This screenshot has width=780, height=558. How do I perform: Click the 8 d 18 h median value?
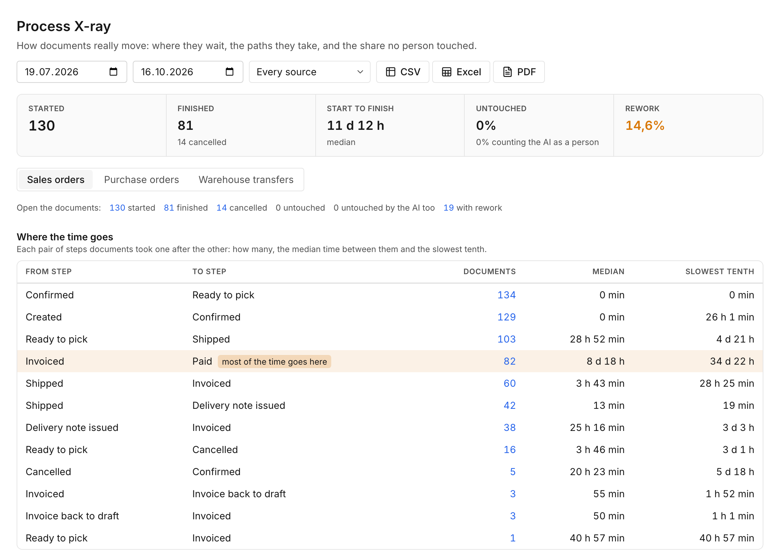(605, 361)
